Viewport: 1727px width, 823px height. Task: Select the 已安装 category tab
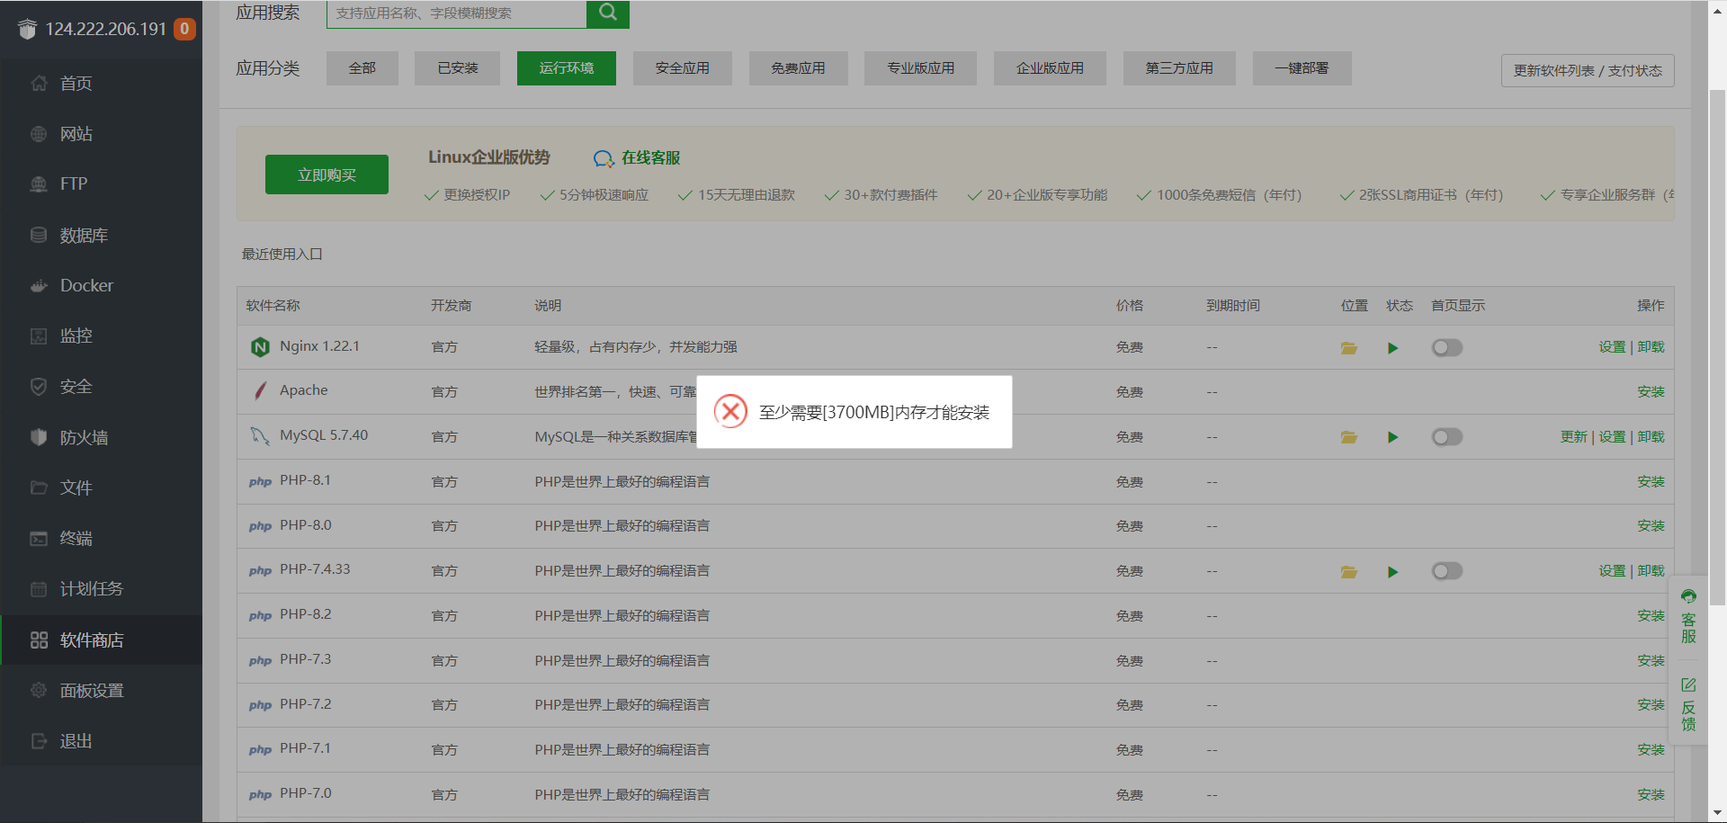pos(457,68)
